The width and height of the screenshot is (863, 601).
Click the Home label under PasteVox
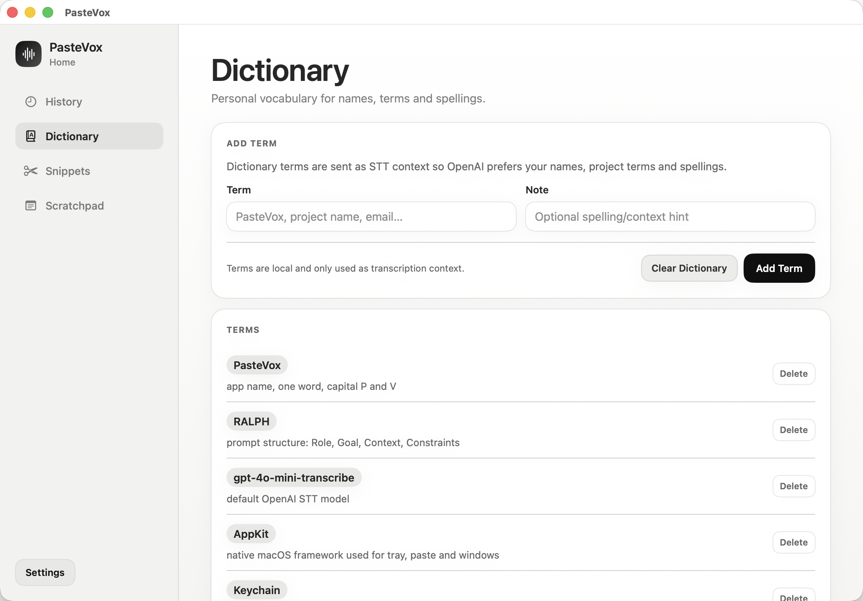62,62
